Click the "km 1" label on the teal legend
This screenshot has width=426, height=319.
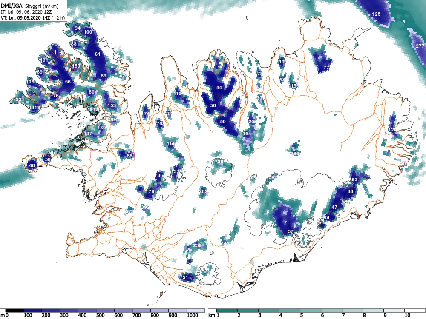pyautogui.click(x=214, y=316)
